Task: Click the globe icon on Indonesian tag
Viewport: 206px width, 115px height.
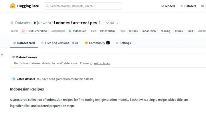Action: pos(70,31)
